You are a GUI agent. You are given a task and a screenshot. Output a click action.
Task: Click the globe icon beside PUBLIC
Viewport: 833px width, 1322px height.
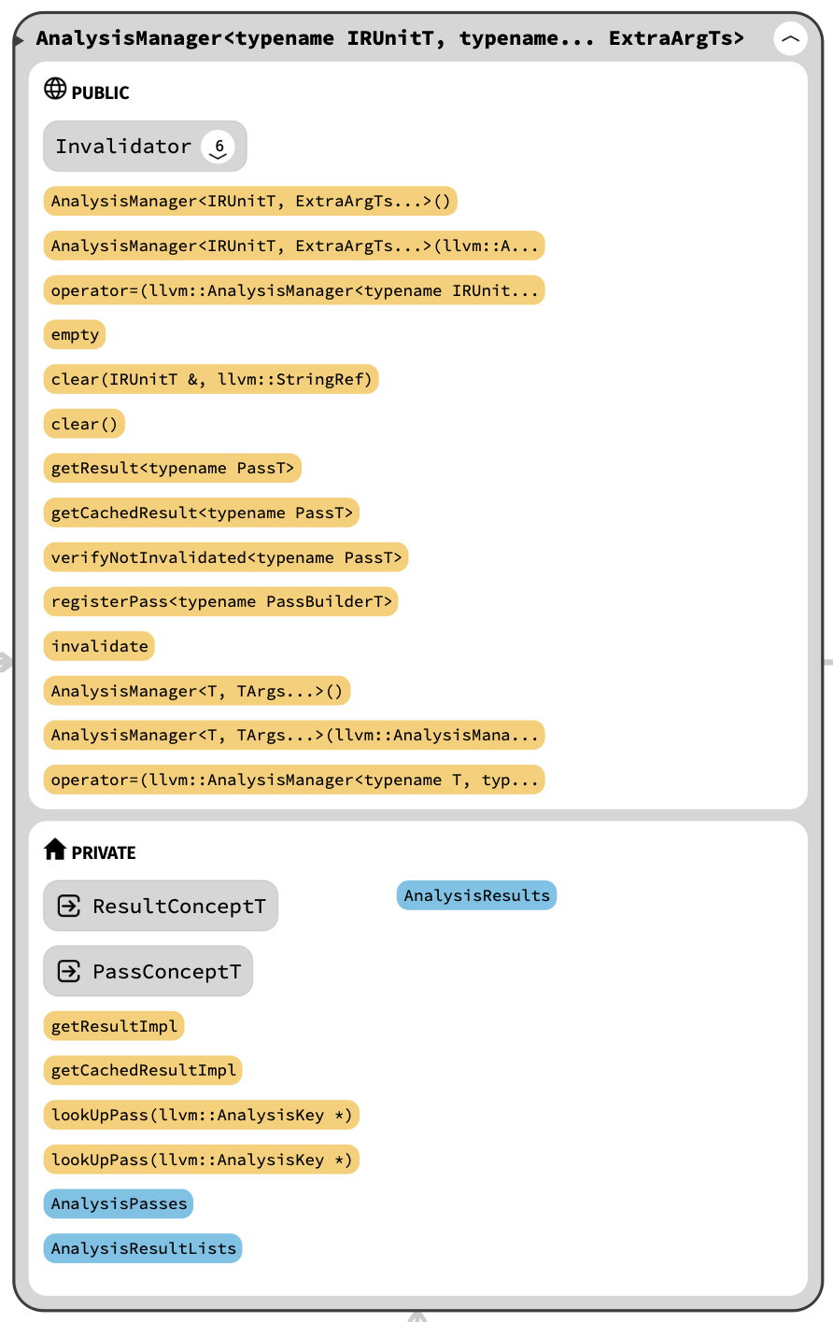[x=55, y=89]
